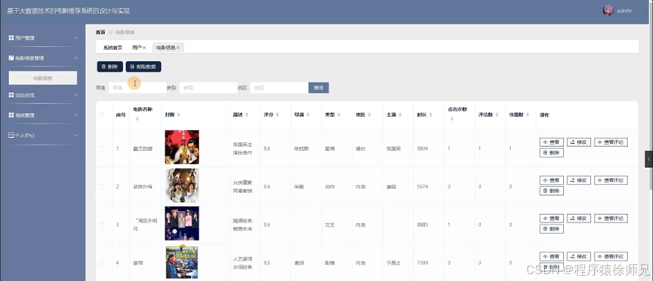The height and width of the screenshot is (281, 653).
Task: Edit 霸王别姬 row with 修改 button
Action: pyautogui.click(x=578, y=142)
